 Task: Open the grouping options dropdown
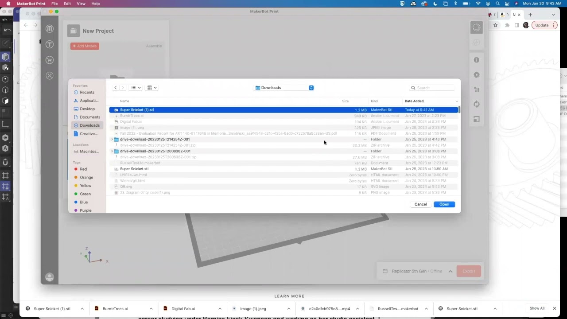click(x=152, y=88)
